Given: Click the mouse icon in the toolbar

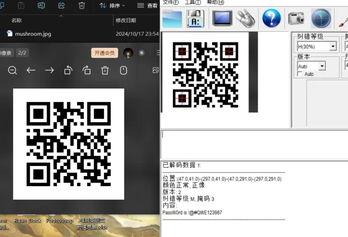Looking at the screenshot, I should tap(245, 18).
